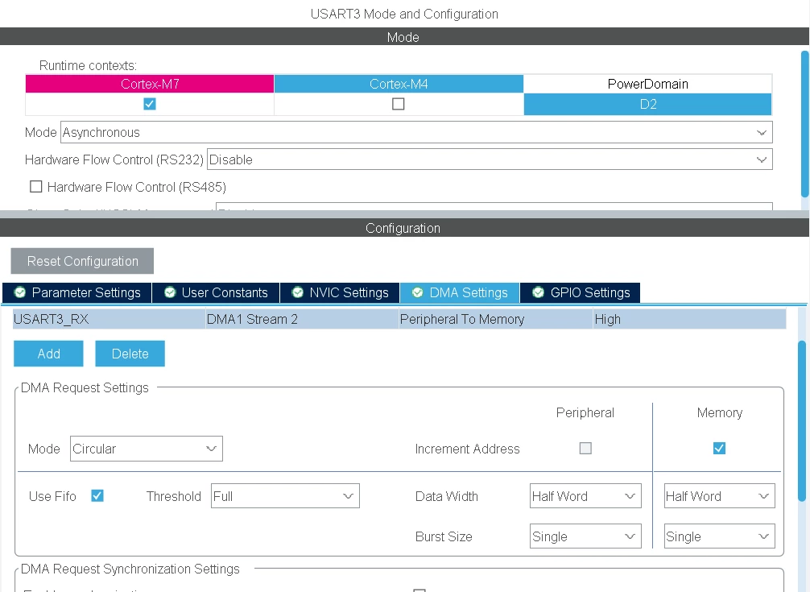
Task: Click the Mode section header bar
Action: (x=404, y=37)
